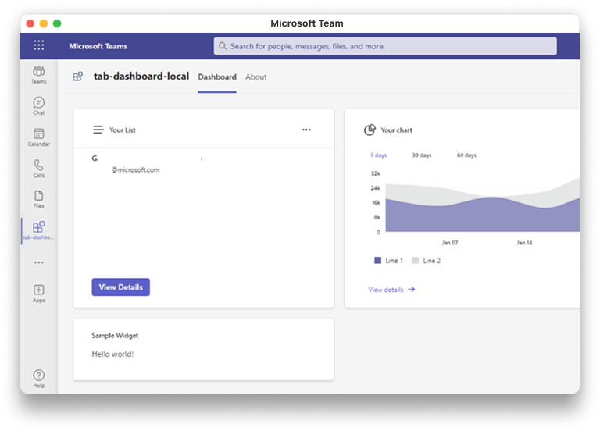Select the 7 days chart range
The image size is (600, 431).
click(378, 155)
